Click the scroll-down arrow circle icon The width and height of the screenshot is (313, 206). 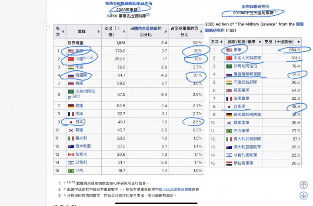click(x=303, y=195)
